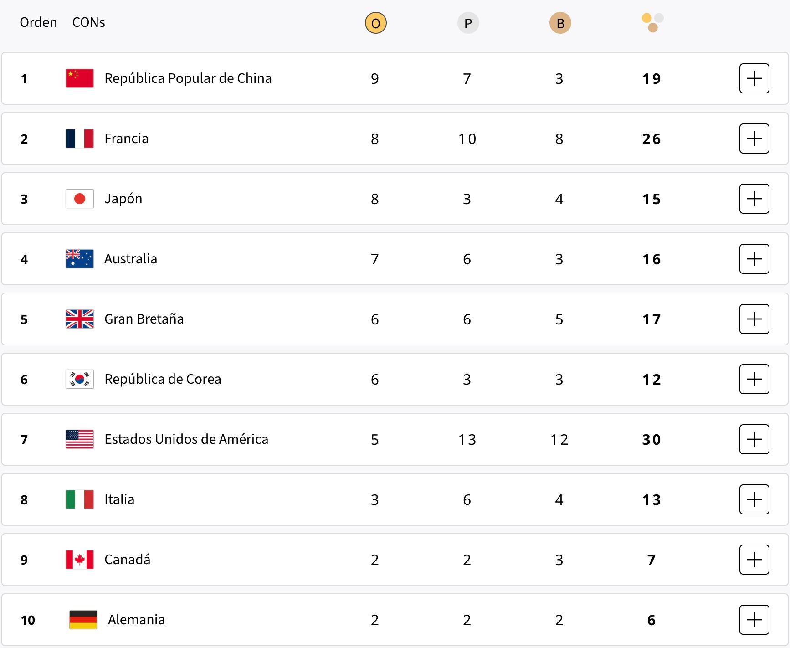Click the CONs column header
790x648 pixels.
(88, 22)
